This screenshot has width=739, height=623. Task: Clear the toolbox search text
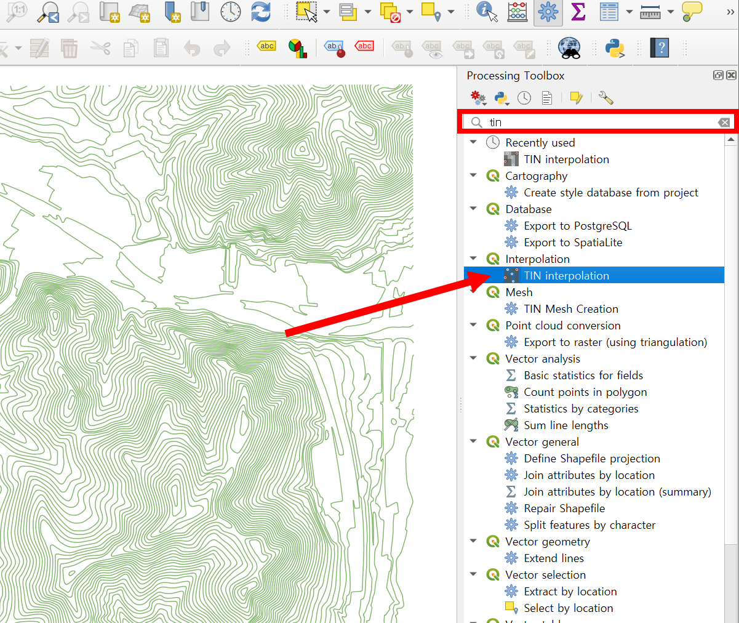point(724,122)
